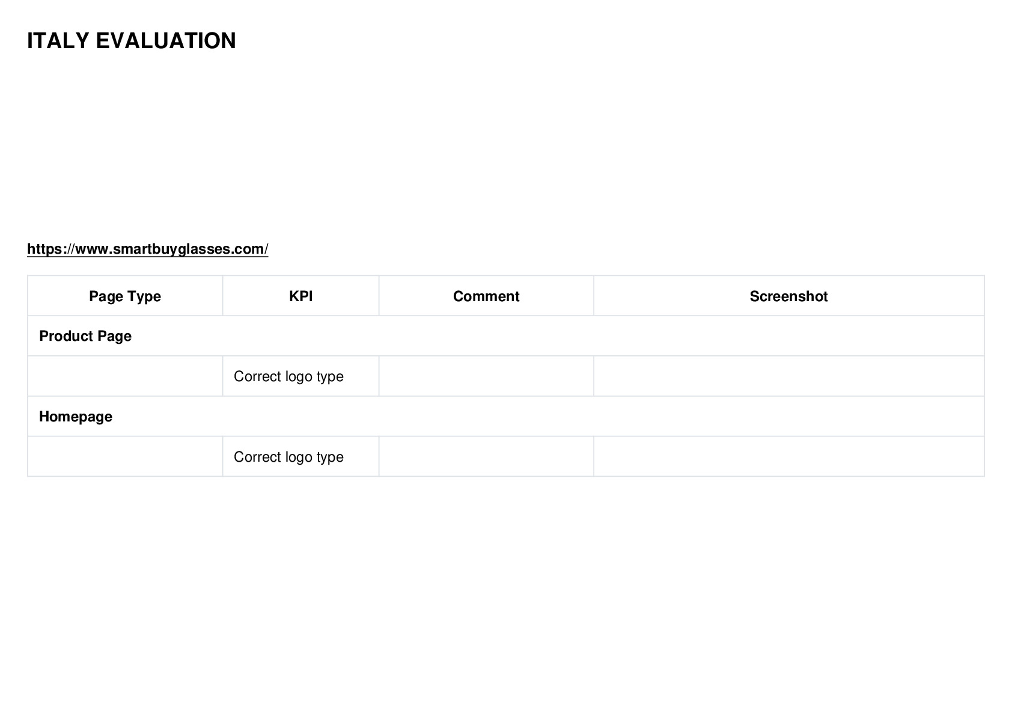Click Correct logo type under Product Page
The height and width of the screenshot is (716, 1012).
[x=288, y=376]
